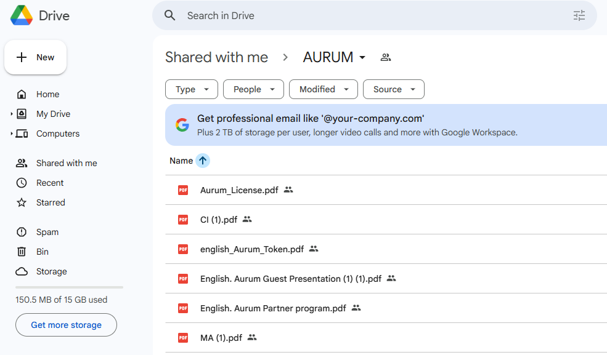Click PDF icon of Aurum_License.pdf
This screenshot has height=355, width=607.
183,190
